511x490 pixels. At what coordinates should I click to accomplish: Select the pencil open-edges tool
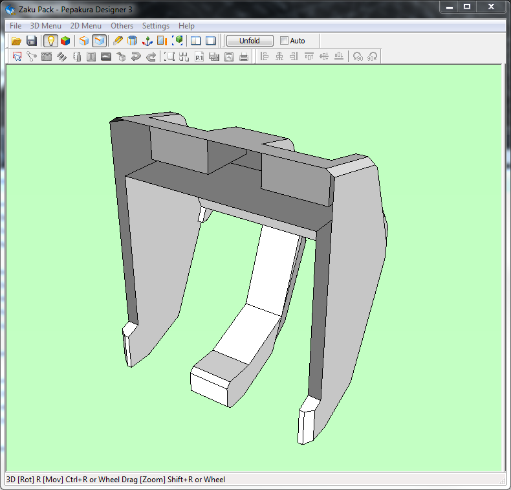(x=118, y=41)
